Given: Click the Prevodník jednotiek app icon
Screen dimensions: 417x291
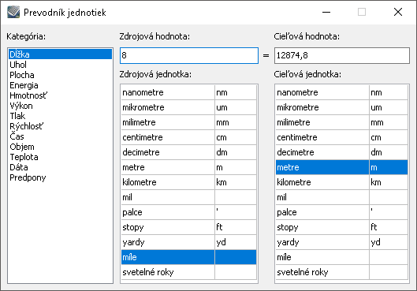Looking at the screenshot, I should (13, 13).
